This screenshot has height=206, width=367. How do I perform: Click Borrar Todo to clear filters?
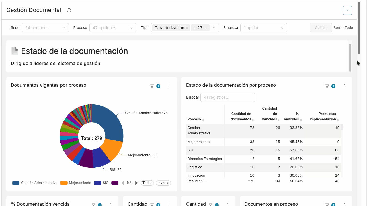click(x=343, y=28)
